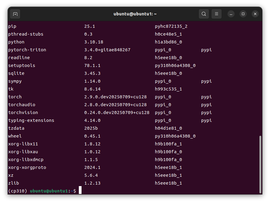Click the pypi channel beside sympy
Image resolution: width=270 pixels, height=203 pixels.
click(x=206, y=81)
